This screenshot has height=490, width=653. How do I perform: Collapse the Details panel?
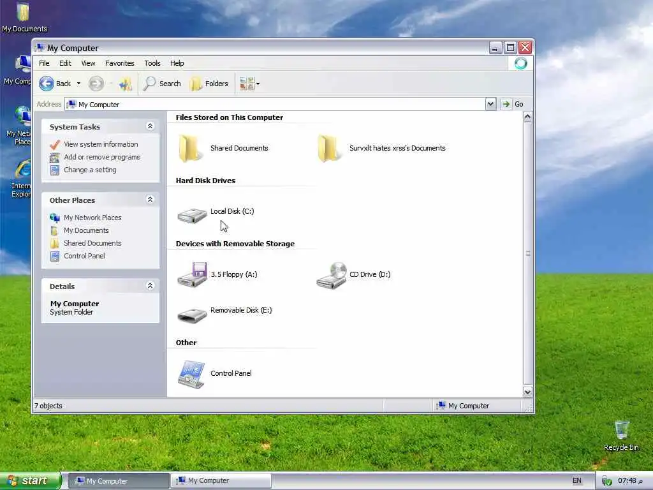click(150, 286)
